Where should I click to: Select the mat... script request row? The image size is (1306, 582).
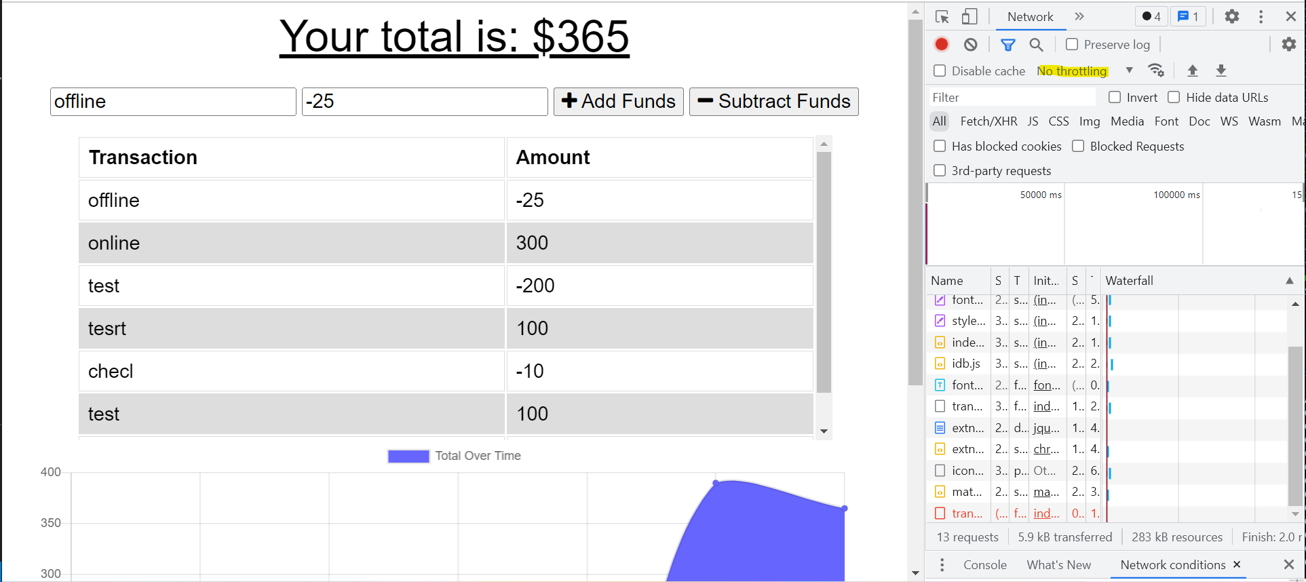[x=1107, y=492]
